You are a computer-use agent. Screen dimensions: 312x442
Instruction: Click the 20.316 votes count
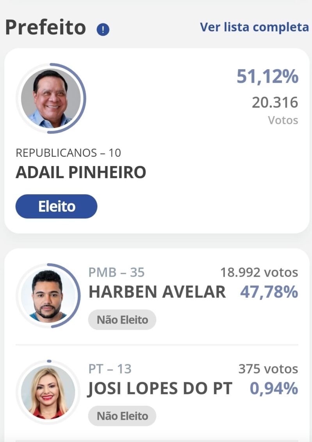(275, 102)
